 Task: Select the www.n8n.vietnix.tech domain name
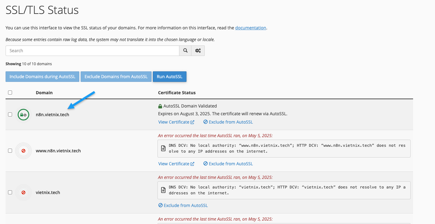pos(58,151)
